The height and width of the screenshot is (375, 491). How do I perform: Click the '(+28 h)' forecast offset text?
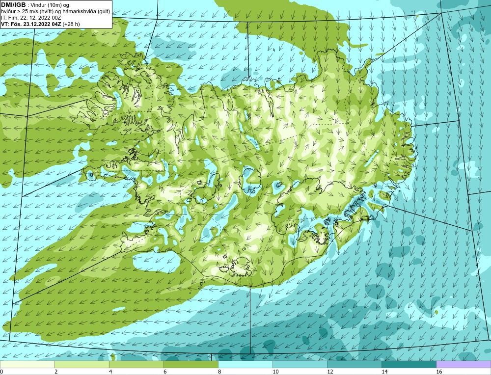(x=71, y=24)
